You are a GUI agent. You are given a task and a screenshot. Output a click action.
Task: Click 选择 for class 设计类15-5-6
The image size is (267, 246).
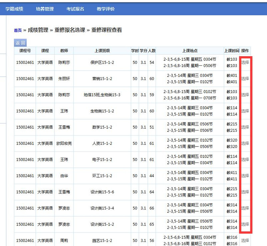coord(245,192)
